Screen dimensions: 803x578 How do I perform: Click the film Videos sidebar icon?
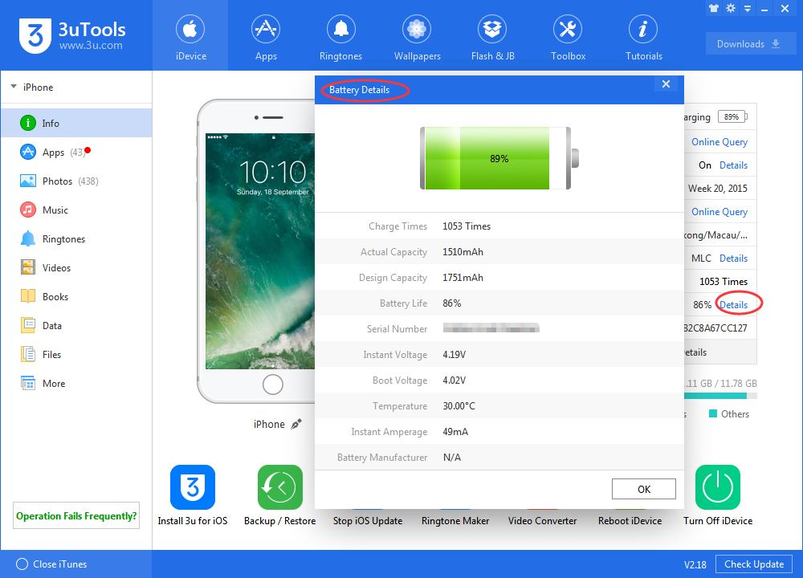tap(27, 267)
